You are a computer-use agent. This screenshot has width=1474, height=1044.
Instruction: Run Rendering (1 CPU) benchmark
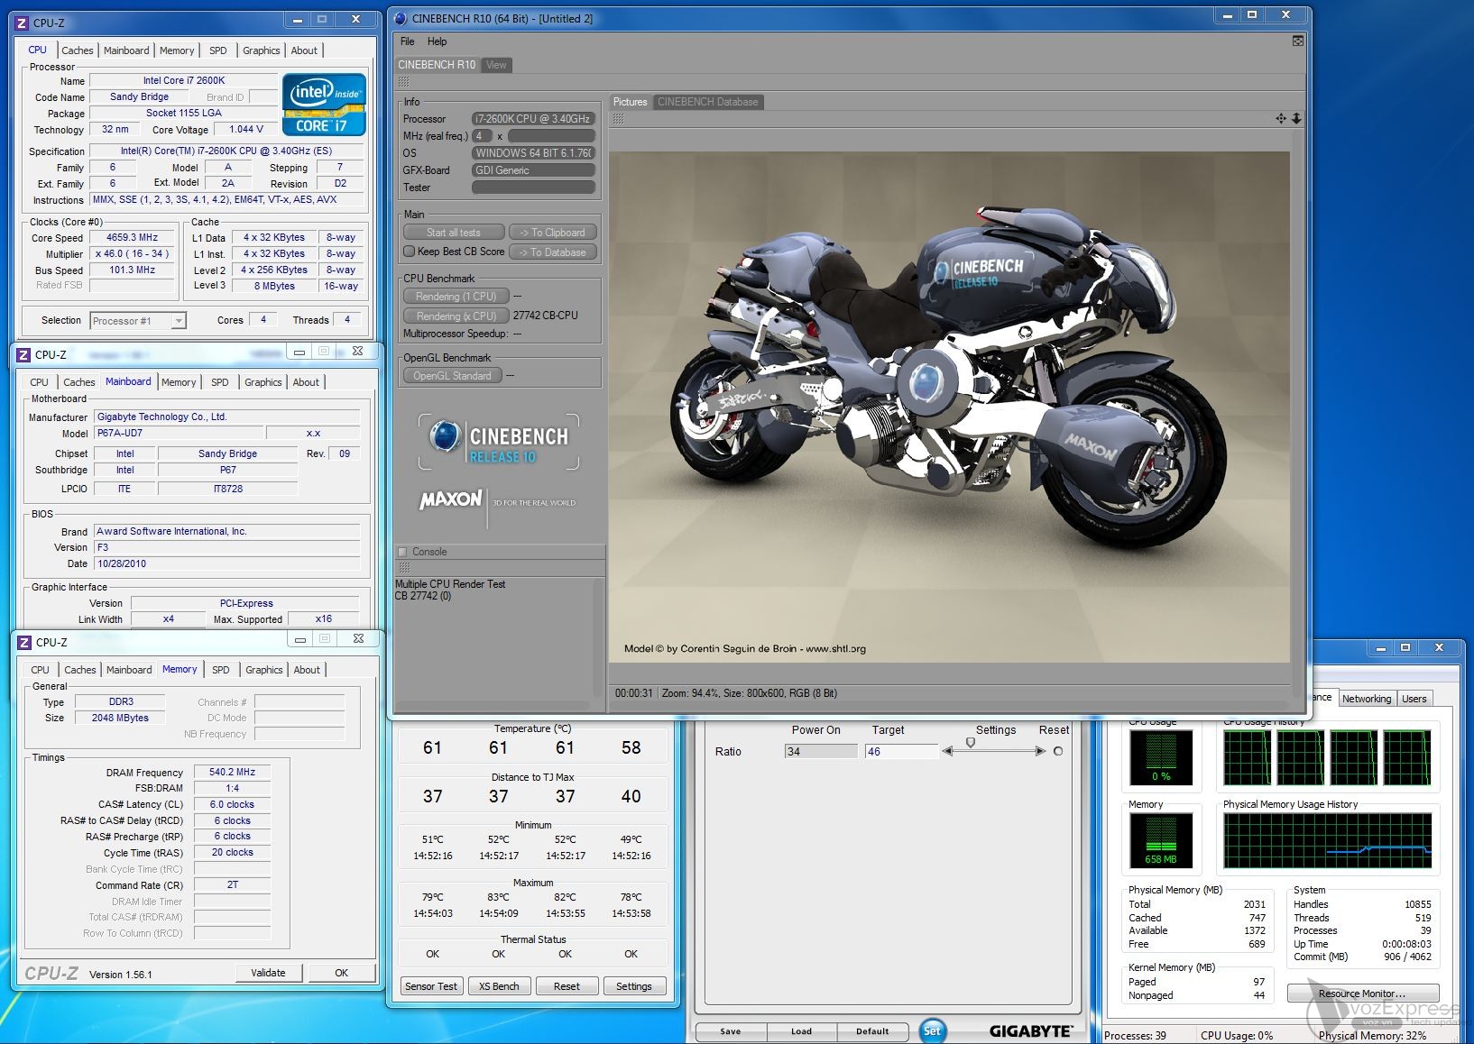[x=456, y=297]
